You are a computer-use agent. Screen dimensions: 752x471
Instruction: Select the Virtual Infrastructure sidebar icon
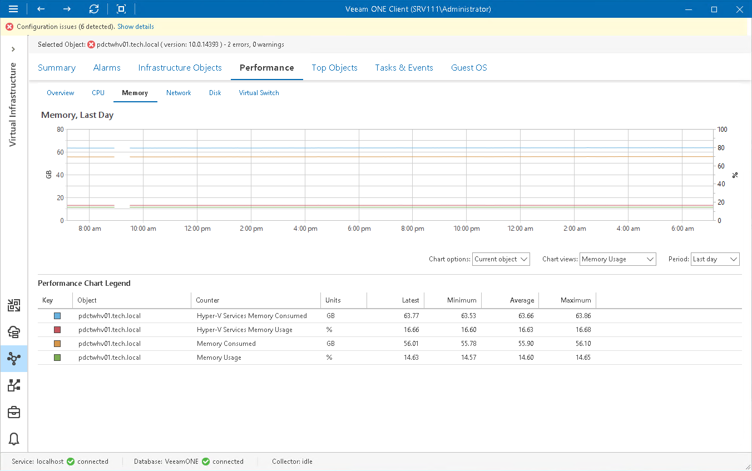point(13,359)
